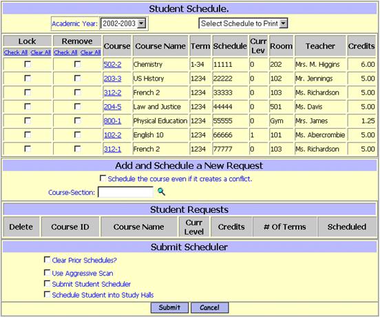Viewport: 380px width, 317px height.
Task: Click the Physical Education course name
Action: coord(160,121)
